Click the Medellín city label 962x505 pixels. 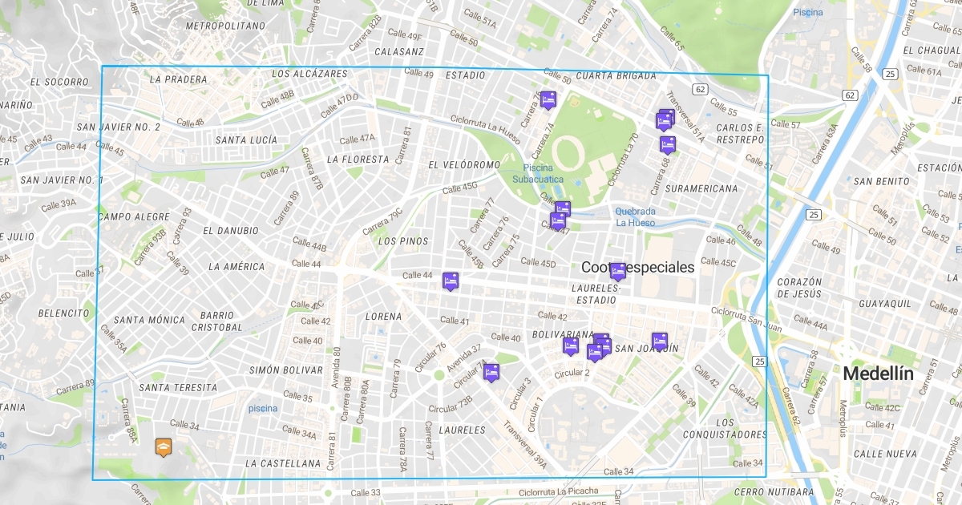[x=878, y=374]
